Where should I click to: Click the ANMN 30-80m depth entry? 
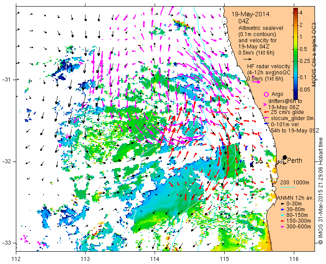pyautogui.click(x=296, y=209)
